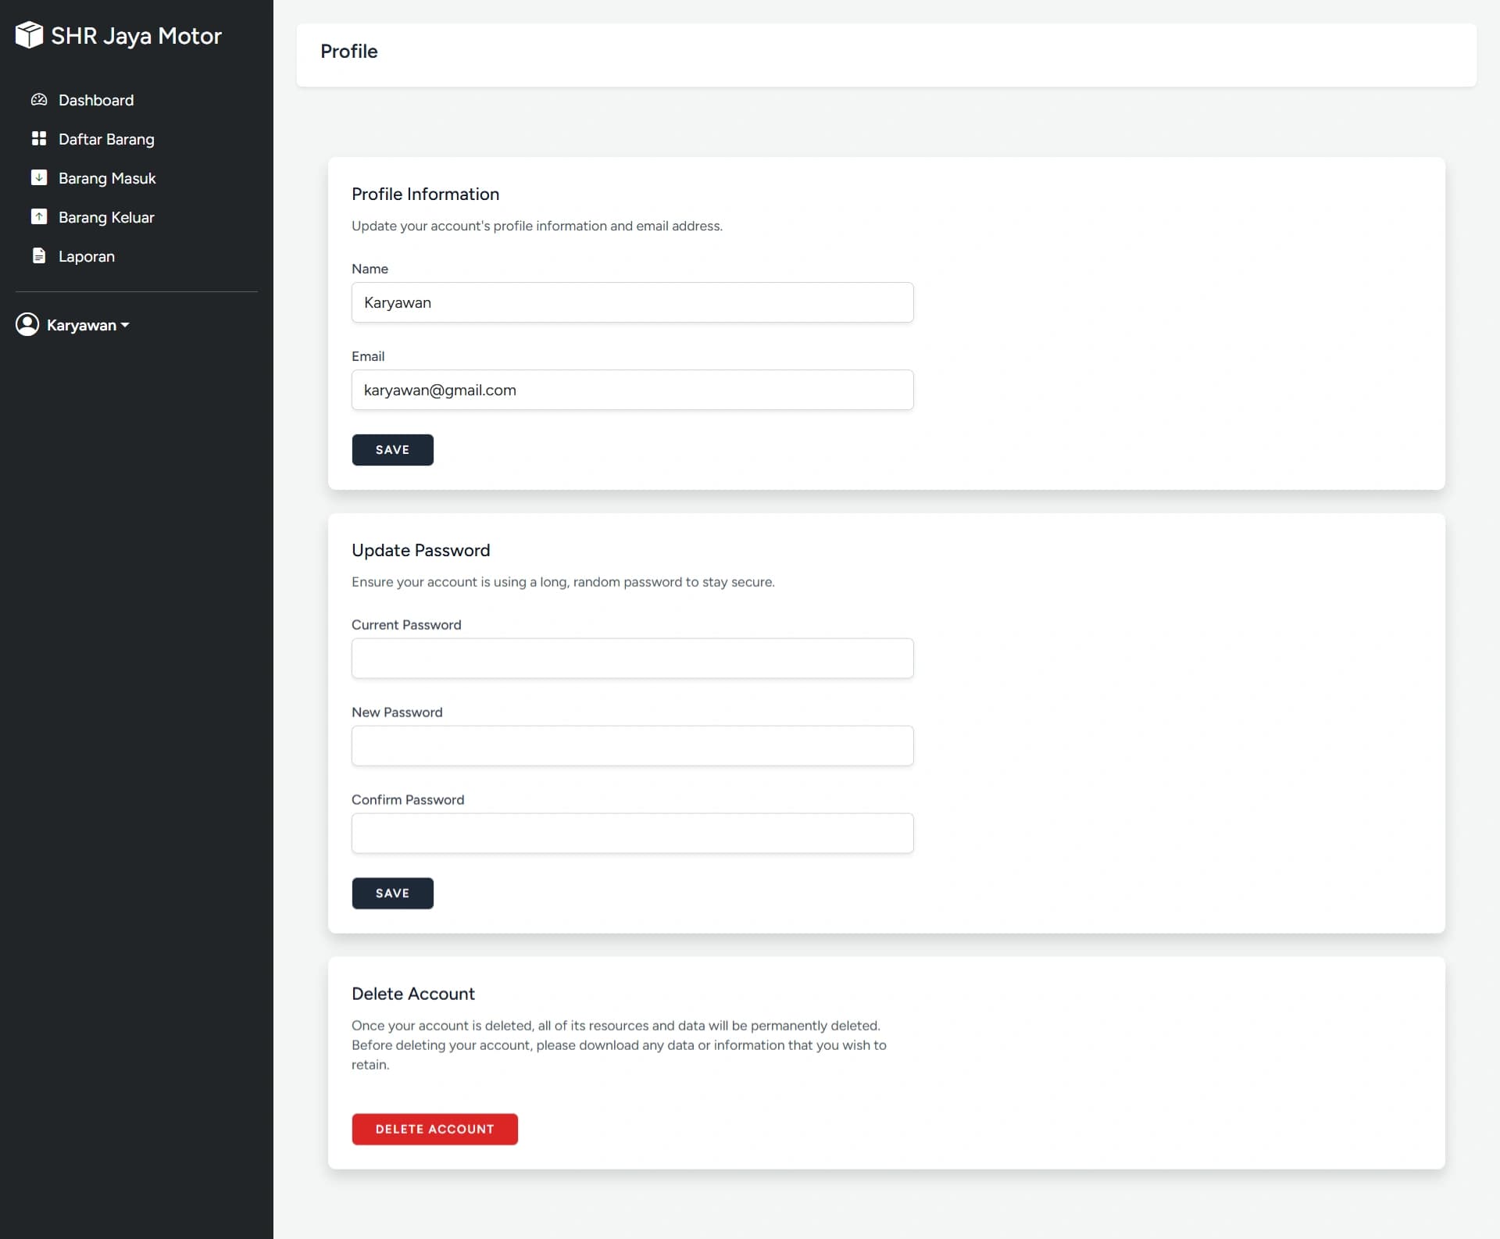
Task: Focus the Email input field
Action: point(632,390)
